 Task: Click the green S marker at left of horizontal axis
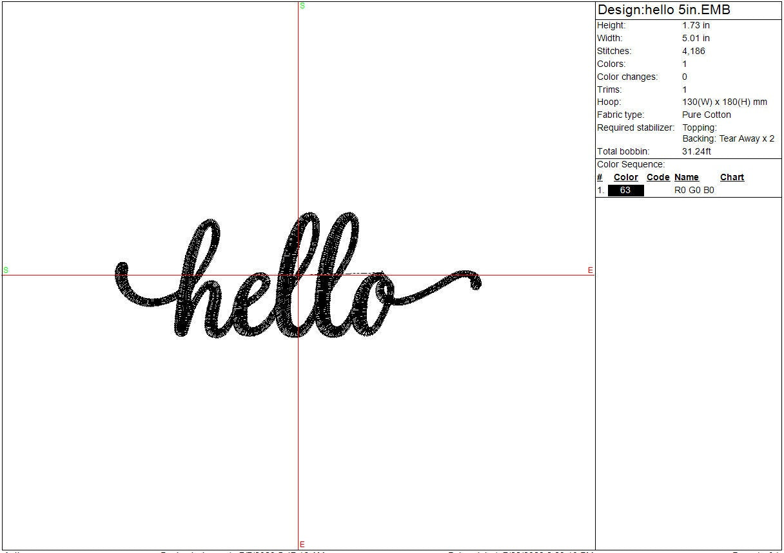point(6,270)
